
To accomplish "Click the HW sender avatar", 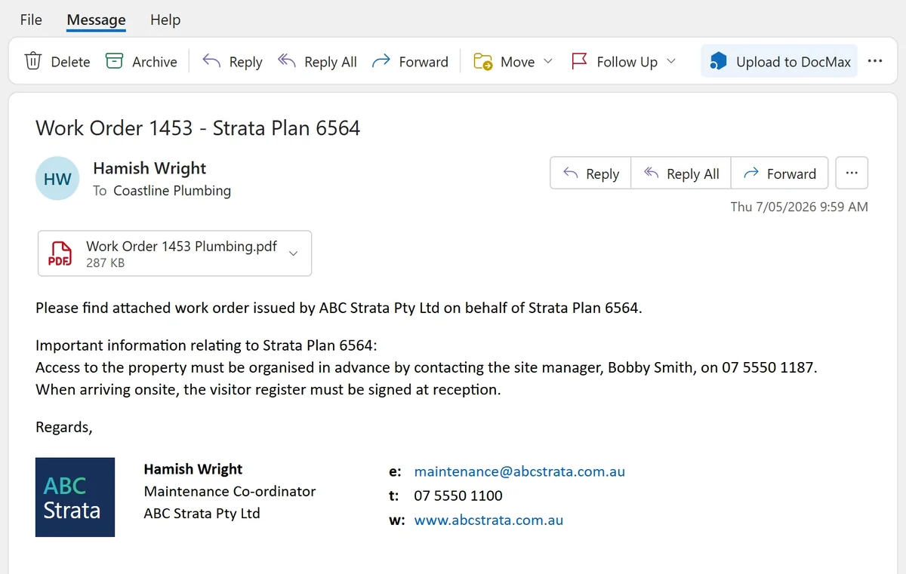I will pyautogui.click(x=57, y=179).
